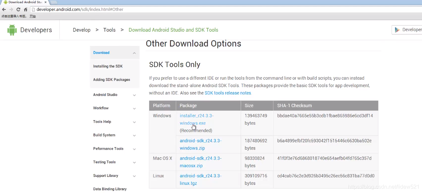
Task: Download installer_r24.3.3-windows.exe
Action: pos(197,119)
